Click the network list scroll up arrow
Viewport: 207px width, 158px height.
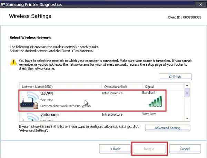click(187, 85)
